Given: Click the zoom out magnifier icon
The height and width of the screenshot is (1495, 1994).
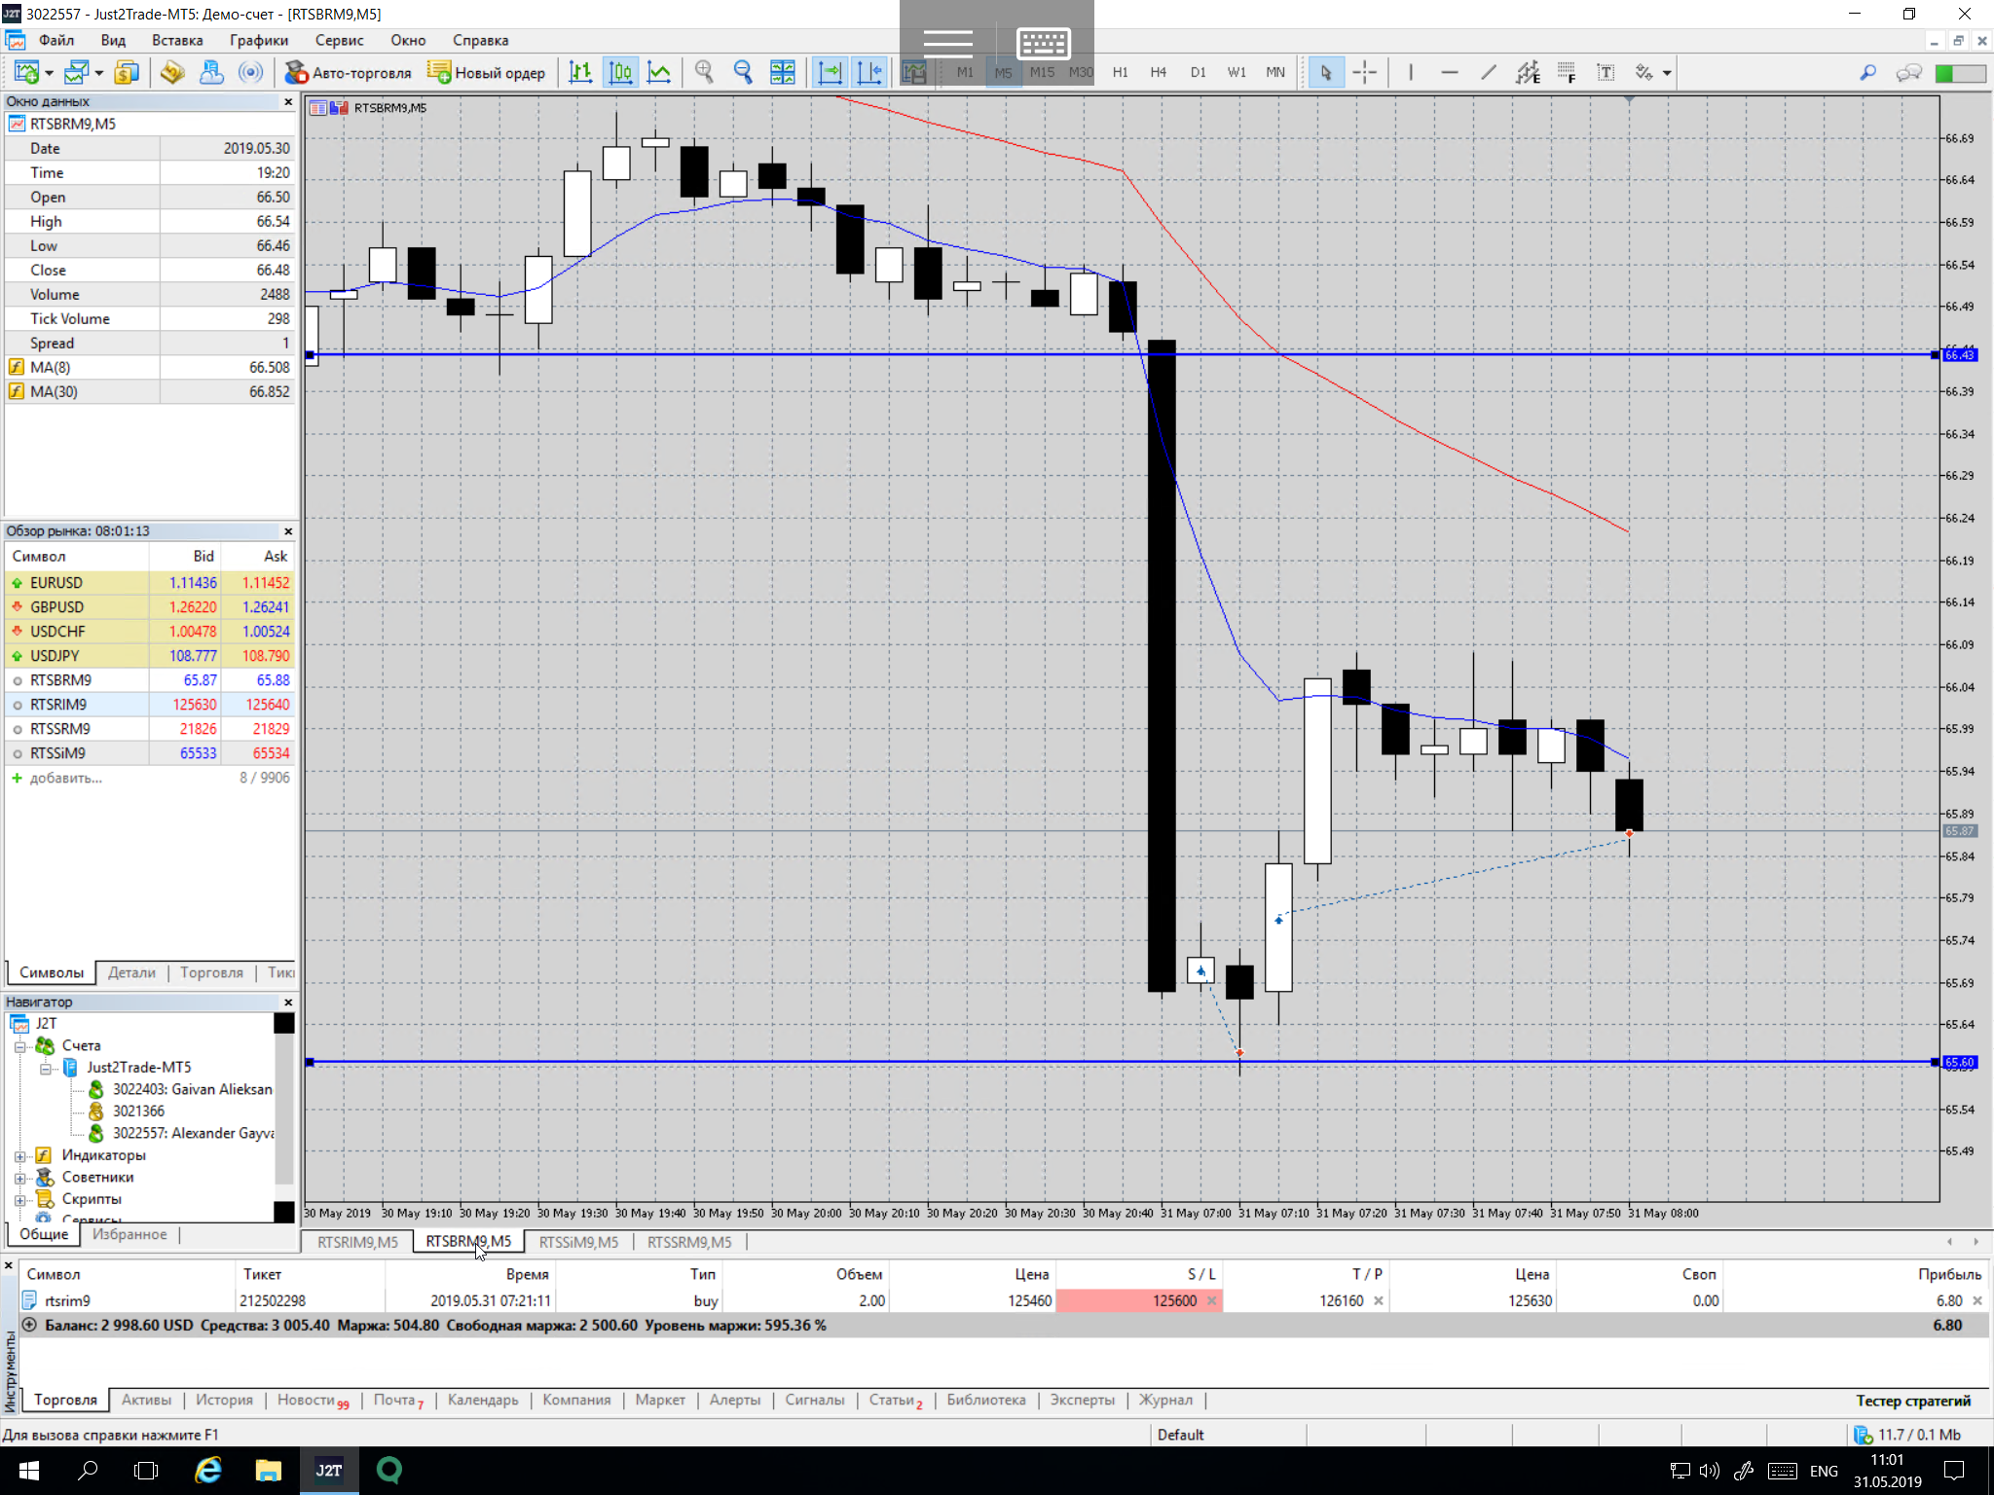Looking at the screenshot, I should 743,72.
